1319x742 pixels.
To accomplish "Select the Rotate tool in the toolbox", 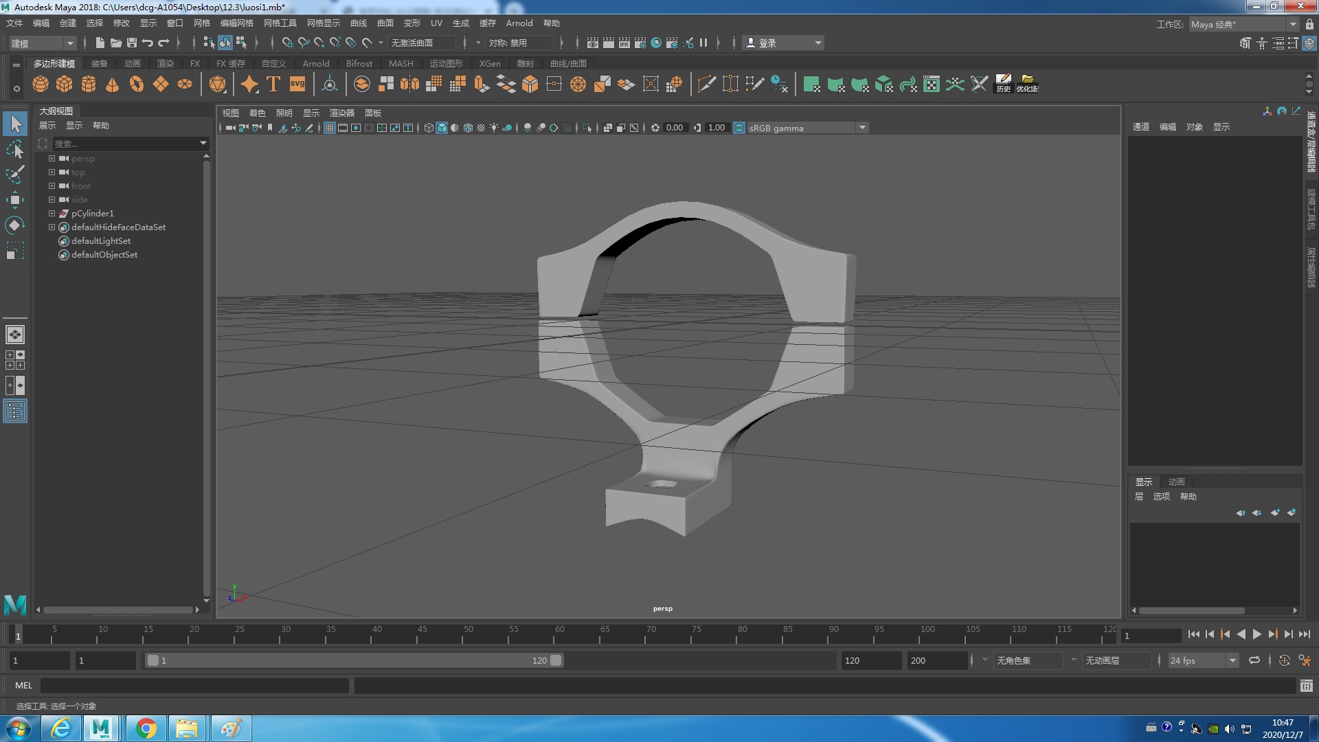I will (15, 225).
